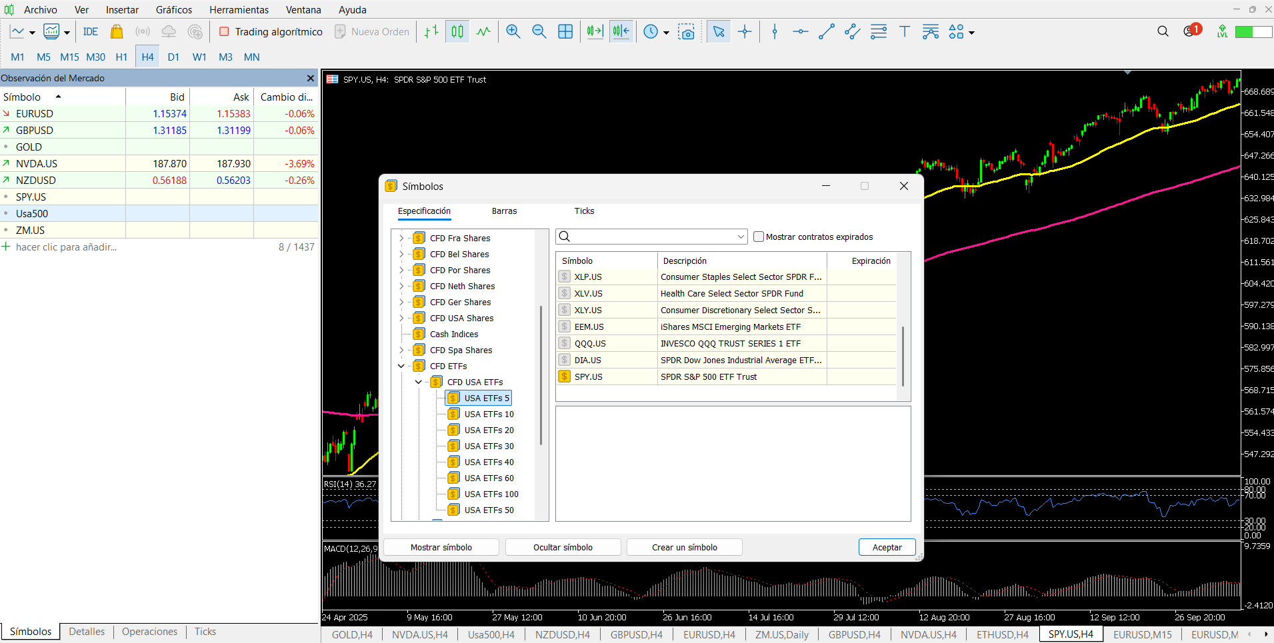
Task: Click the zoom in magnifier icon
Action: click(x=513, y=32)
